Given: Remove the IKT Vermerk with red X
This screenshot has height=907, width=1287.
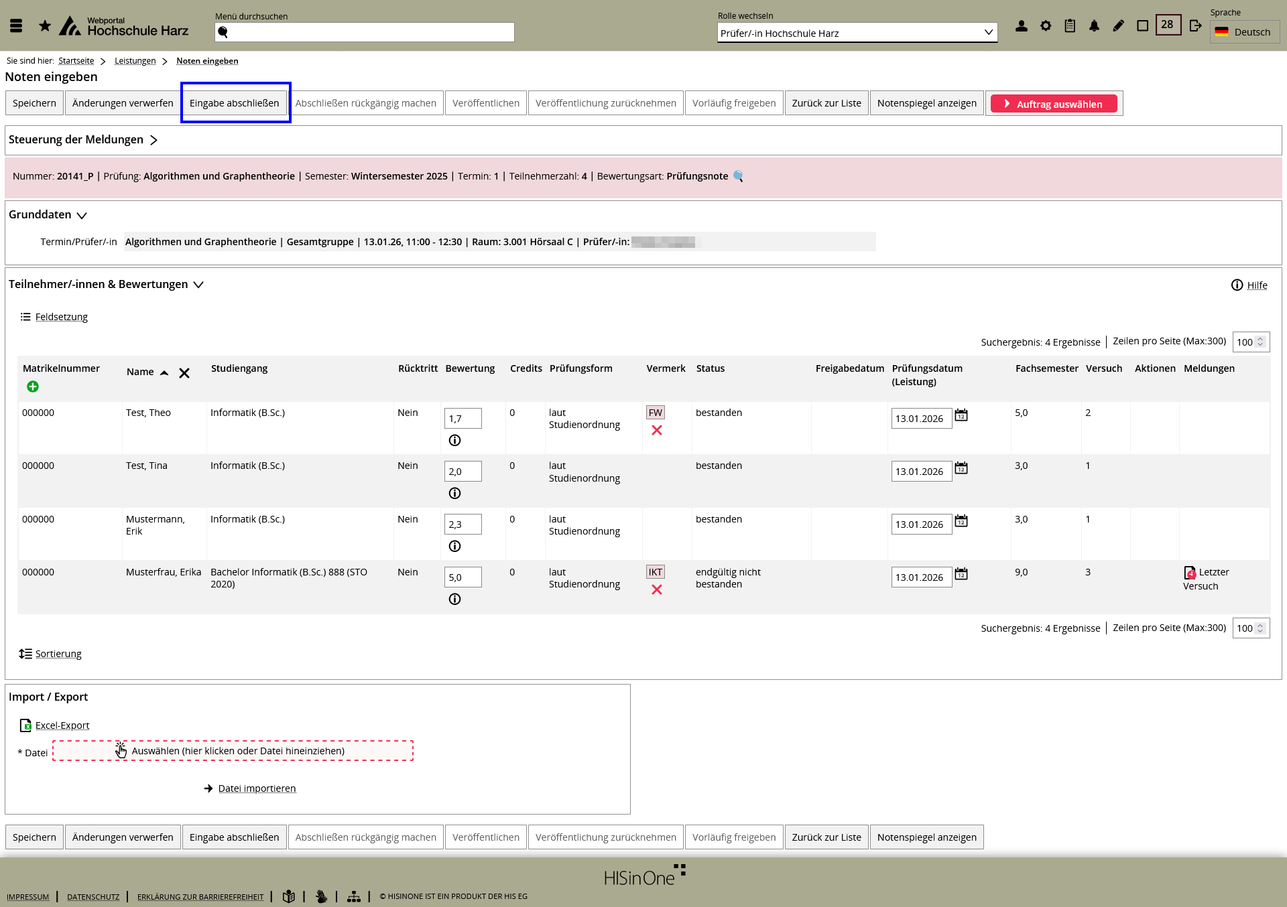Looking at the screenshot, I should (657, 589).
